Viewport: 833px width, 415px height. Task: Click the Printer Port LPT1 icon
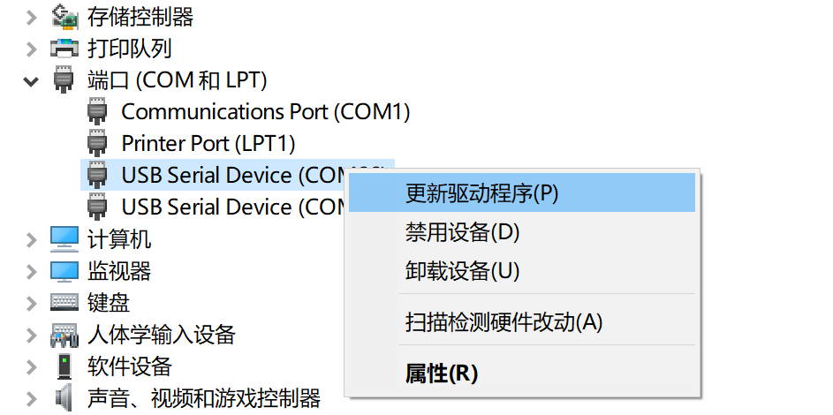pos(97,143)
